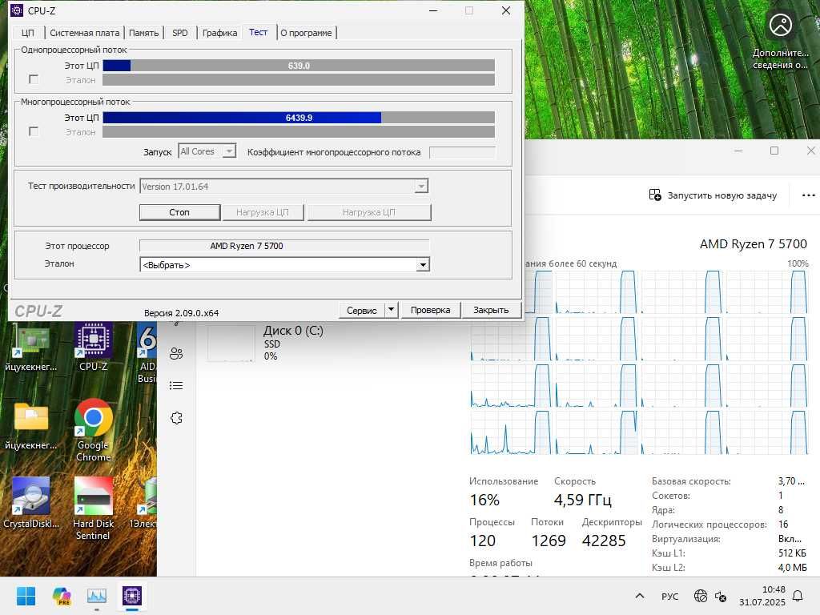Open Copilot from the taskbar
The image size is (820, 615).
[62, 596]
